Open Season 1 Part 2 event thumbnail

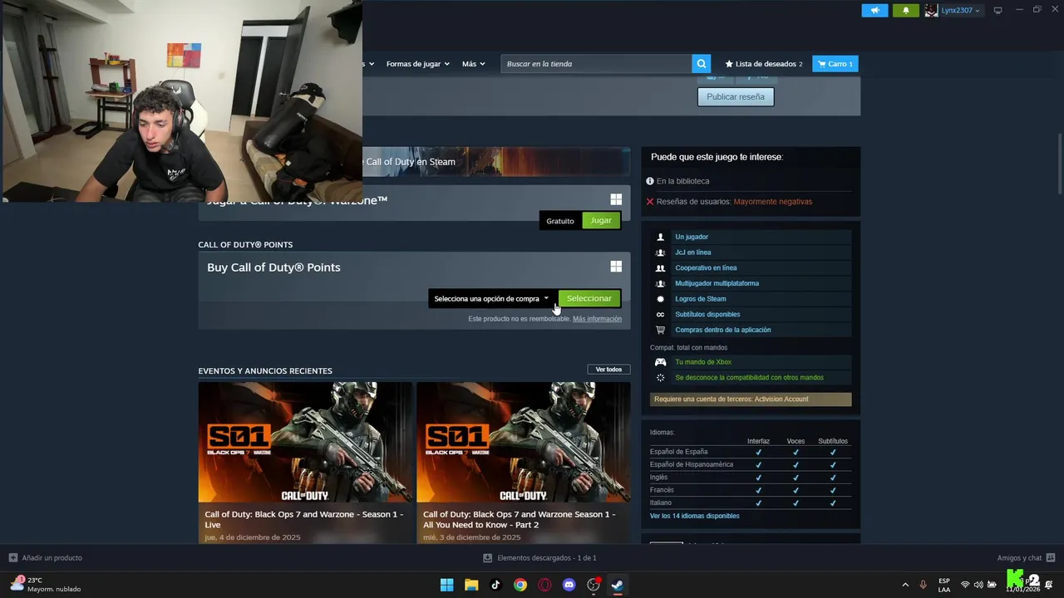point(524,442)
